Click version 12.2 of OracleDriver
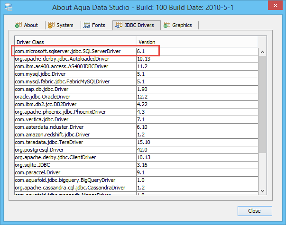286x225 pixels. (142, 97)
